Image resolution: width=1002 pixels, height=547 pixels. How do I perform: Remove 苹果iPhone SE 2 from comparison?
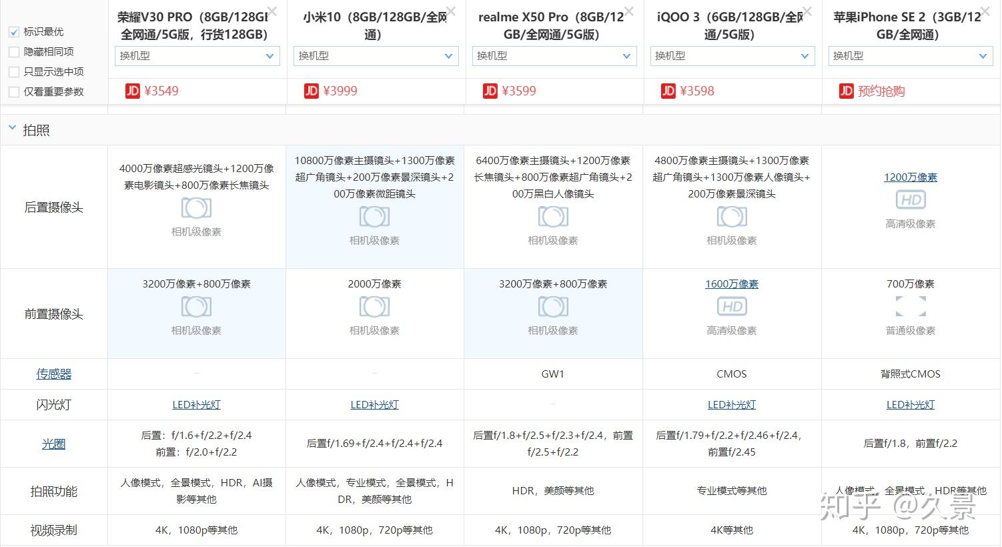coord(986,11)
